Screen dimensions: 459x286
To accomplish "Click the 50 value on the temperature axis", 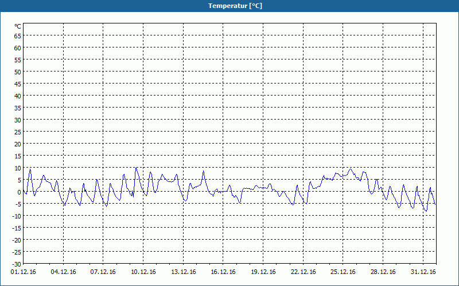I will pos(18,72).
